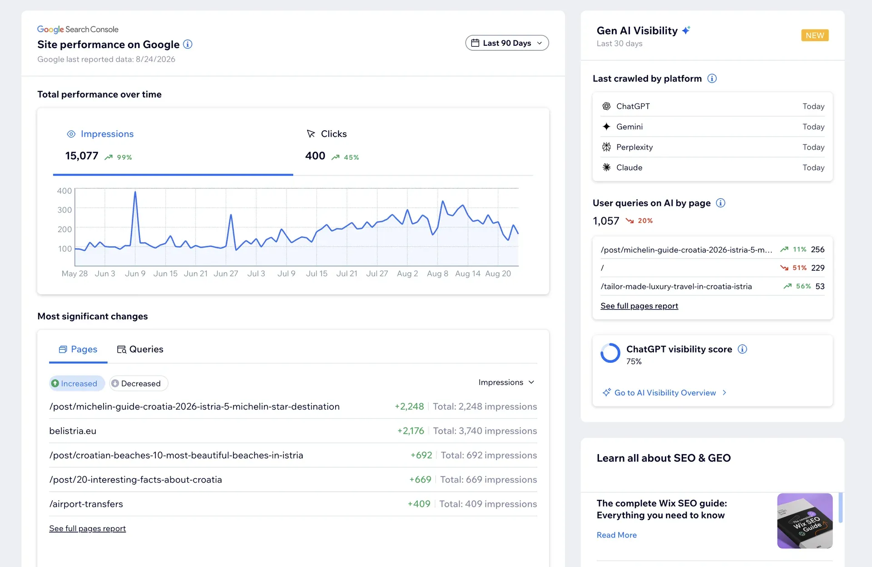The image size is (872, 567).
Task: Click the upward trend icon beside 11%
Action: pos(784,249)
